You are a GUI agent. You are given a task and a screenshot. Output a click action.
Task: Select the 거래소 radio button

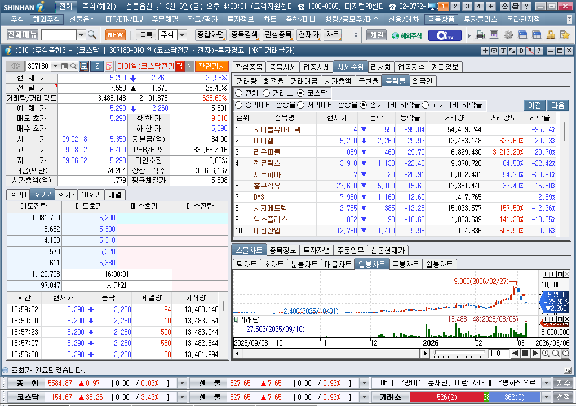[267, 93]
